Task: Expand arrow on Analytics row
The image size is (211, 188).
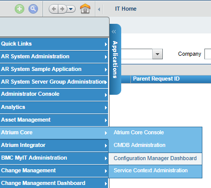Action: pyautogui.click(x=106, y=107)
